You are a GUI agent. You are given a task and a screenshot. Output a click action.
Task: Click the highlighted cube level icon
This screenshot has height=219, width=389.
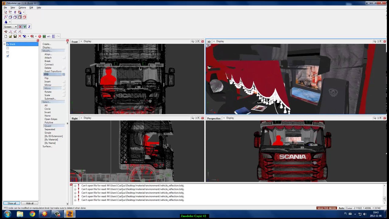[20, 17]
